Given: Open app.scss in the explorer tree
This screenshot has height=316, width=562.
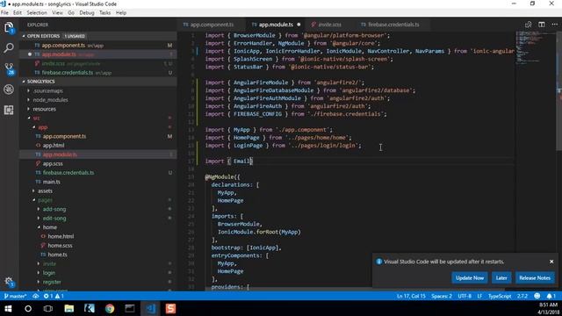Looking at the screenshot, I should (x=53, y=164).
